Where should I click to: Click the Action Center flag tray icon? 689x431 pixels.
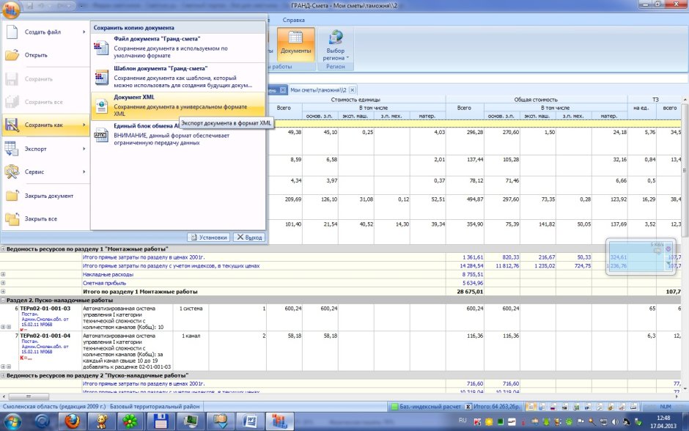click(581, 421)
